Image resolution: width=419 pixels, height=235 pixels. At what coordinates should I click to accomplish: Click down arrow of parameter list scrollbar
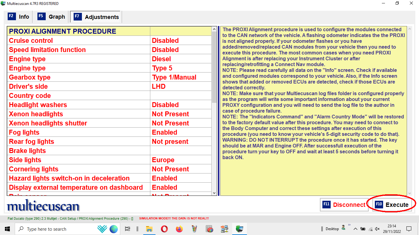214,193
